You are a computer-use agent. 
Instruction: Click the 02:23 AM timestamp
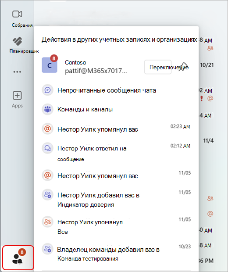point(180,127)
